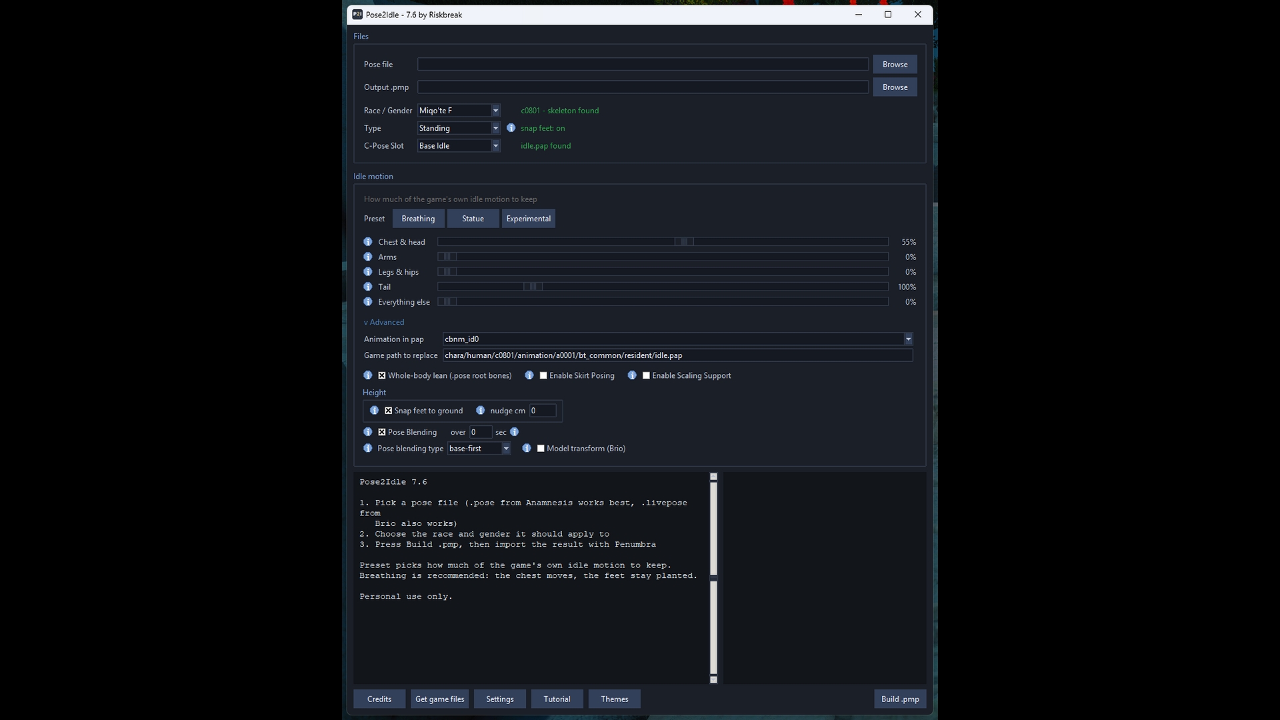The height and width of the screenshot is (720, 1280).
Task: Toggle the Pose Blending checkbox
Action: point(382,432)
